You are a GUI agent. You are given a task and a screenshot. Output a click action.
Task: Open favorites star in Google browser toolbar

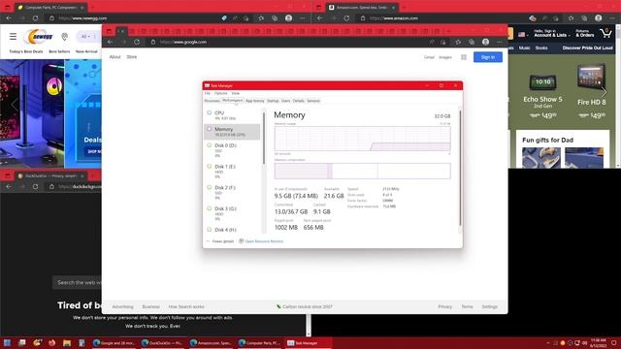point(458,42)
